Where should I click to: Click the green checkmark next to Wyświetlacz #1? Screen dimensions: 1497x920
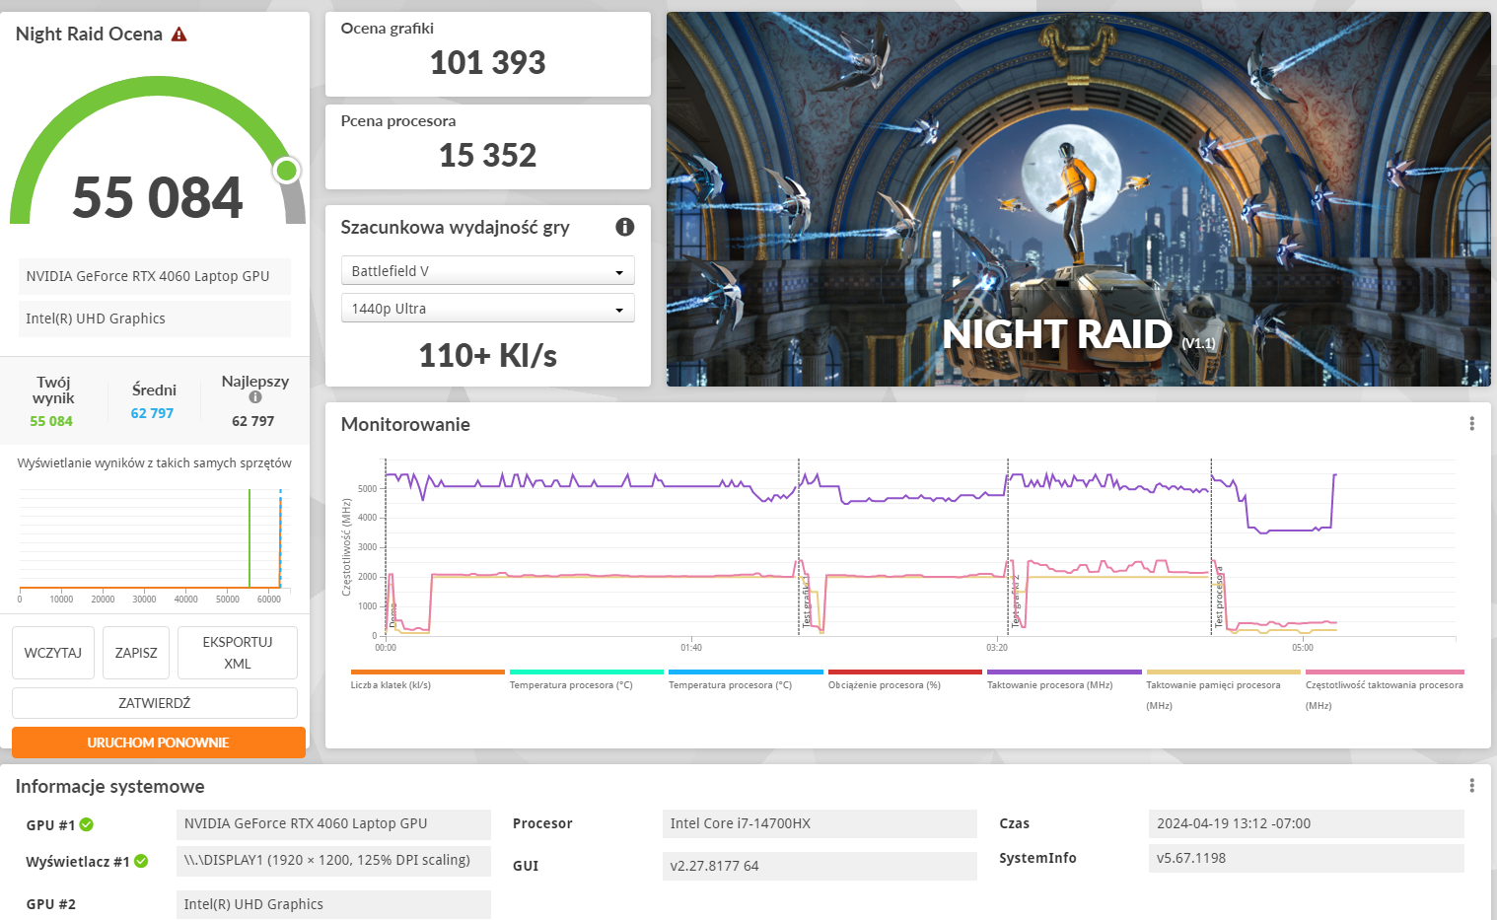point(141,861)
